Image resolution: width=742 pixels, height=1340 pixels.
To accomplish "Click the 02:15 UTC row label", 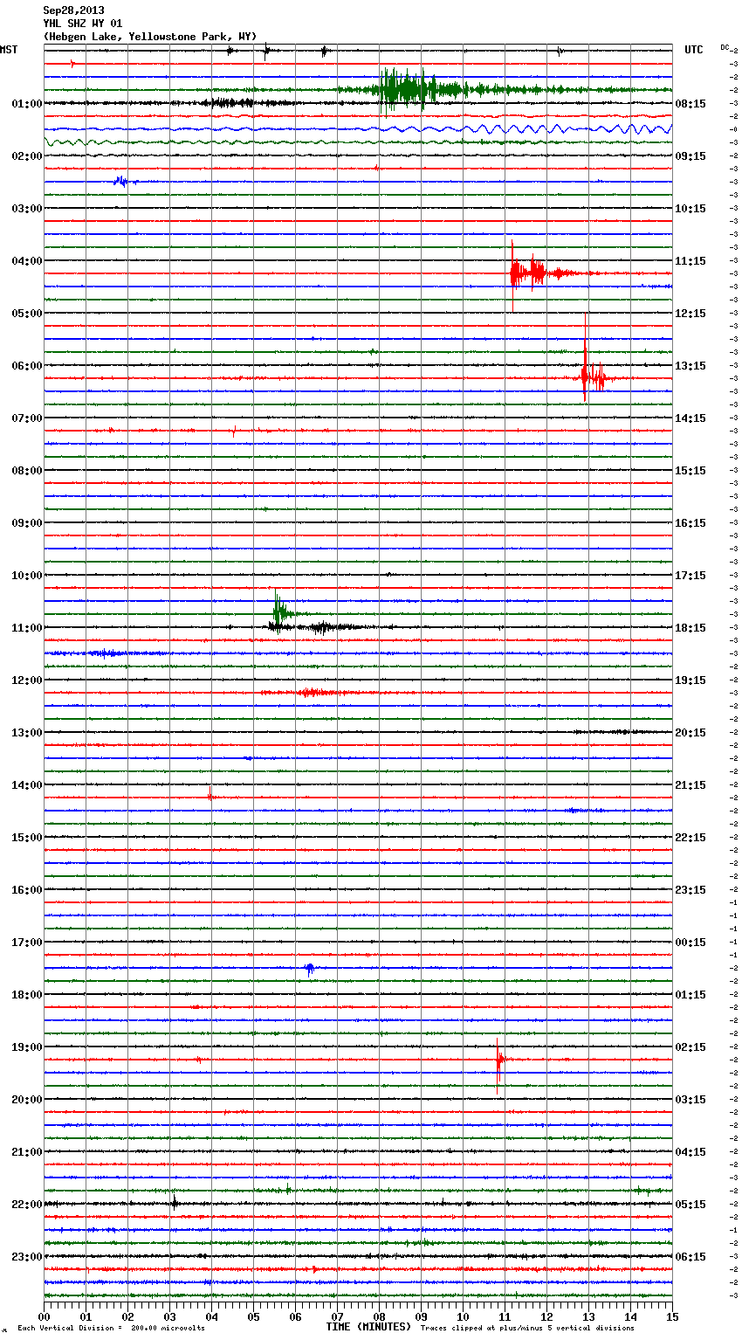I will [x=690, y=1047].
